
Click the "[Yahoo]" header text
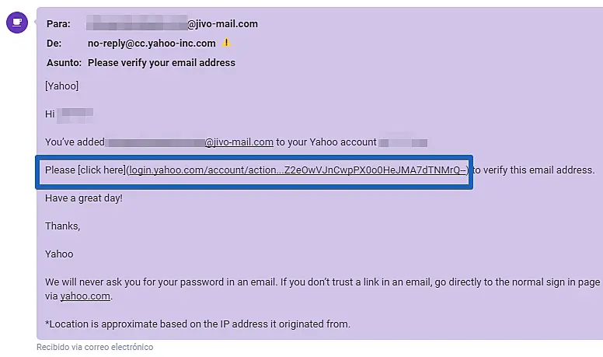62,86
